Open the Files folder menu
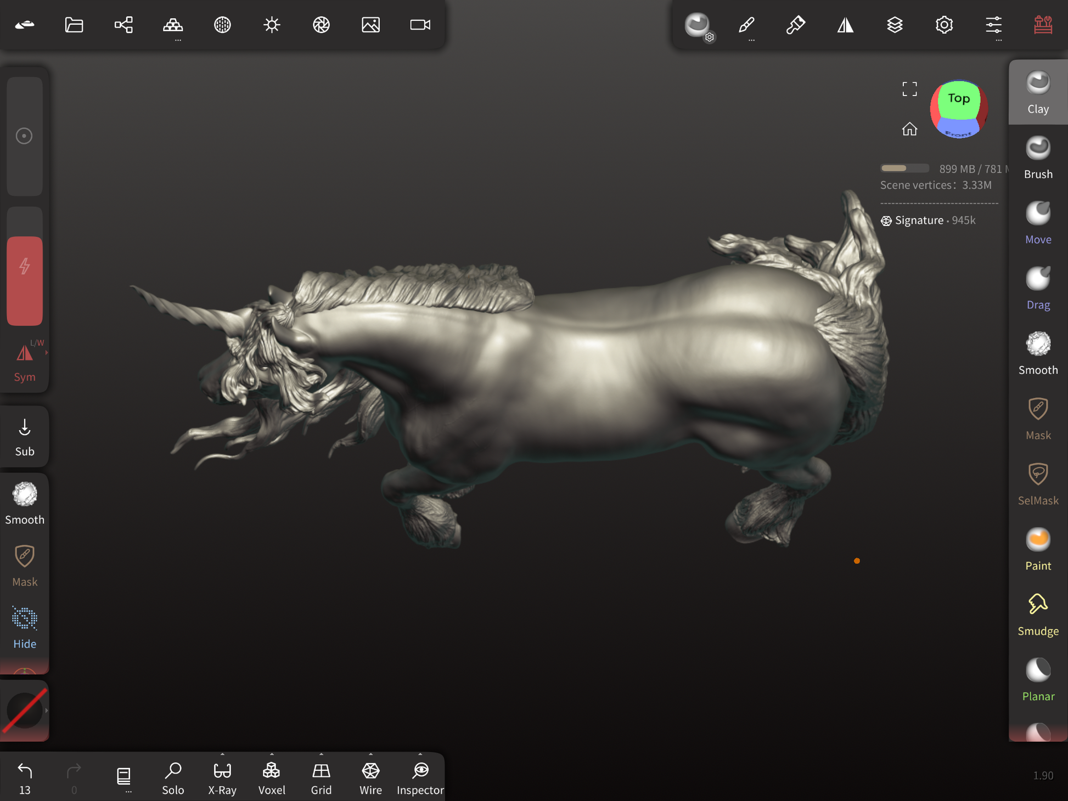The width and height of the screenshot is (1068, 801). point(74,25)
